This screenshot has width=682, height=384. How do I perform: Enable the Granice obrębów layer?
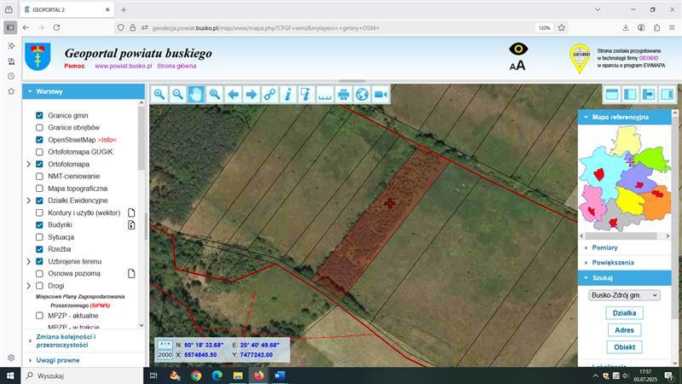click(39, 127)
